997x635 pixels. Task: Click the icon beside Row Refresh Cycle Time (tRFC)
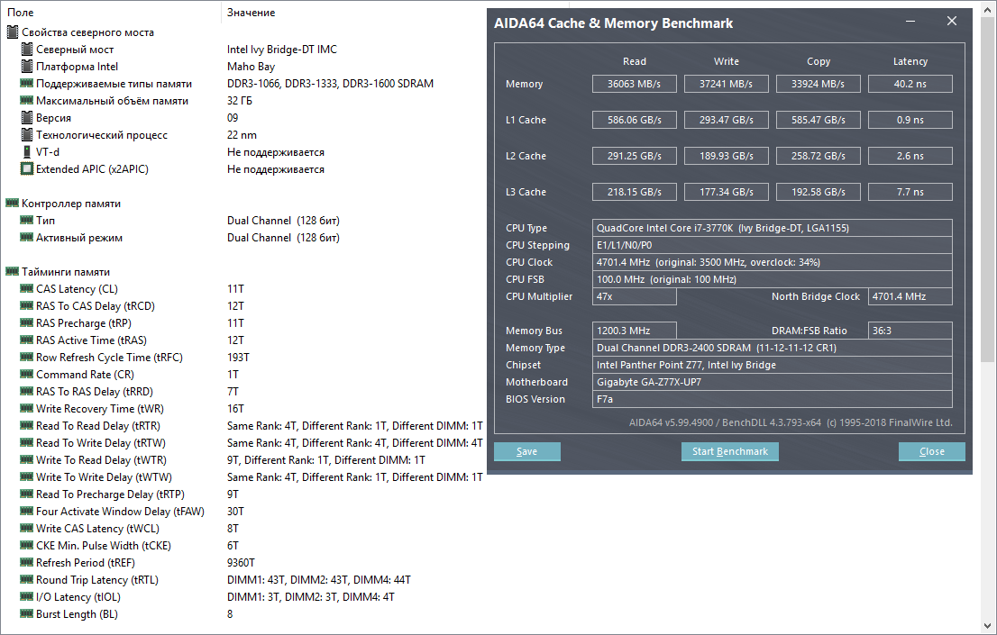point(27,358)
